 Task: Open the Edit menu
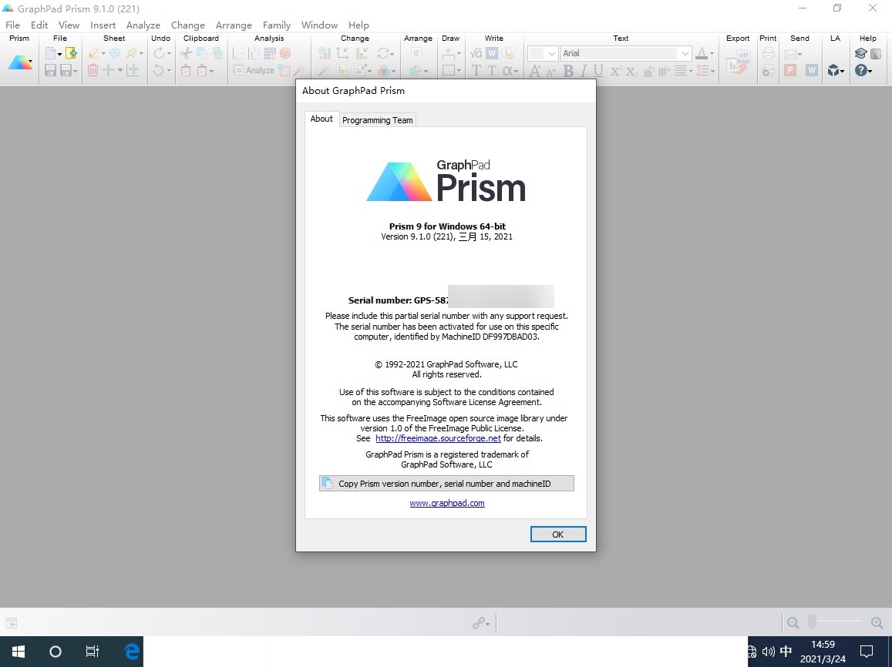coord(39,25)
